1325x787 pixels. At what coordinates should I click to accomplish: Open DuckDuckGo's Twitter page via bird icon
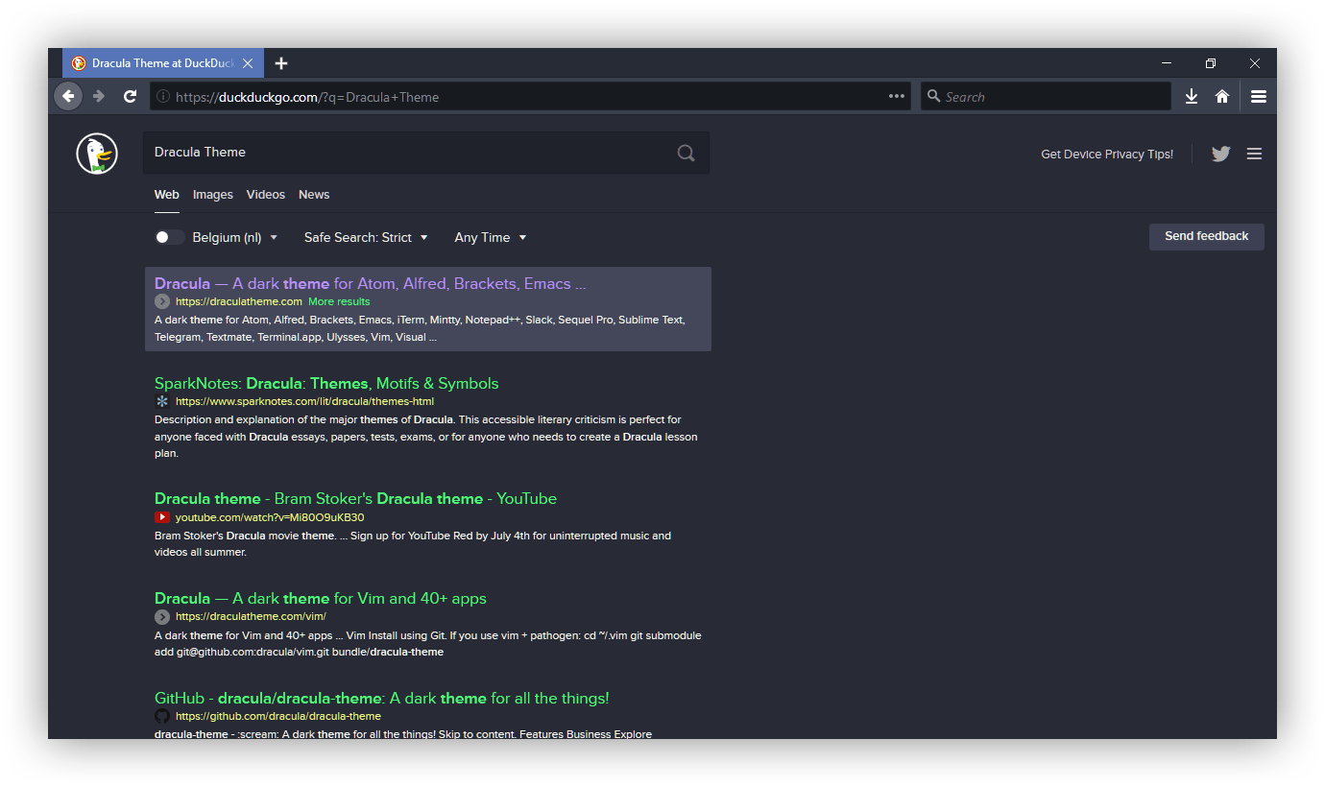(1220, 154)
